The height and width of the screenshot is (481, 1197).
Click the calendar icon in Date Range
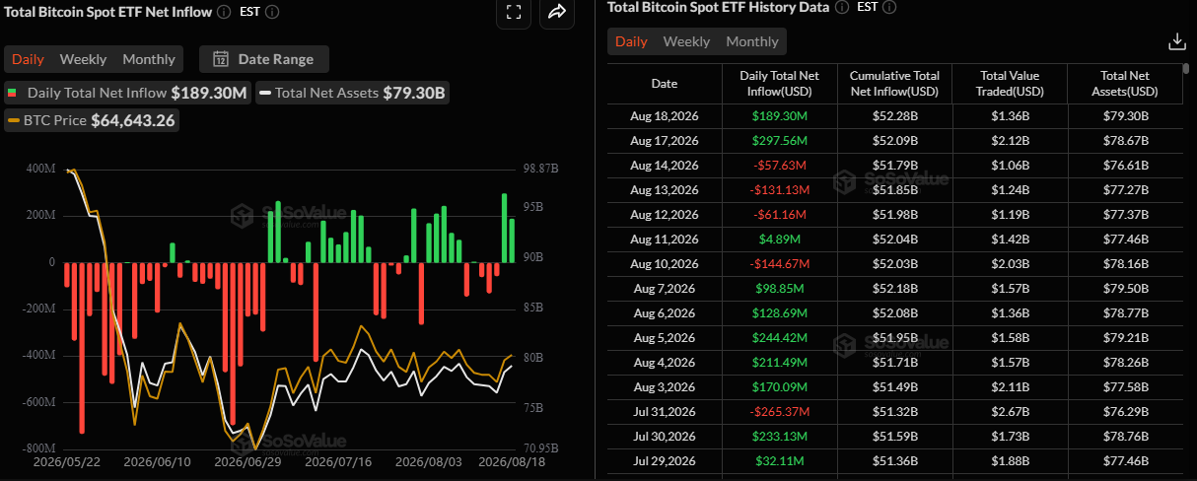221,59
